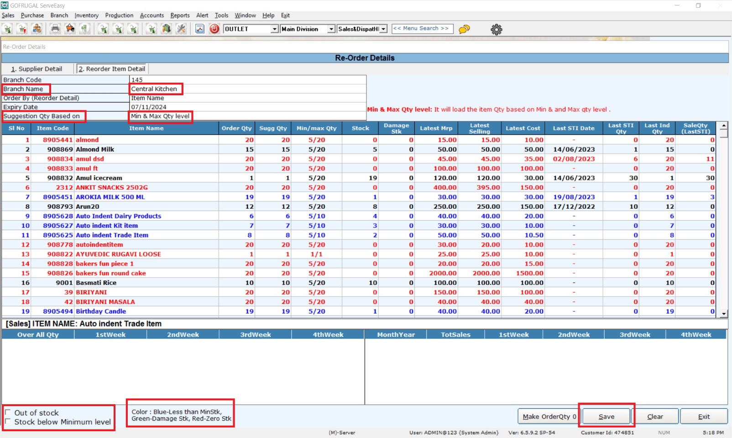
Task: Enable the Out of stock checkbox
Action: [8, 412]
